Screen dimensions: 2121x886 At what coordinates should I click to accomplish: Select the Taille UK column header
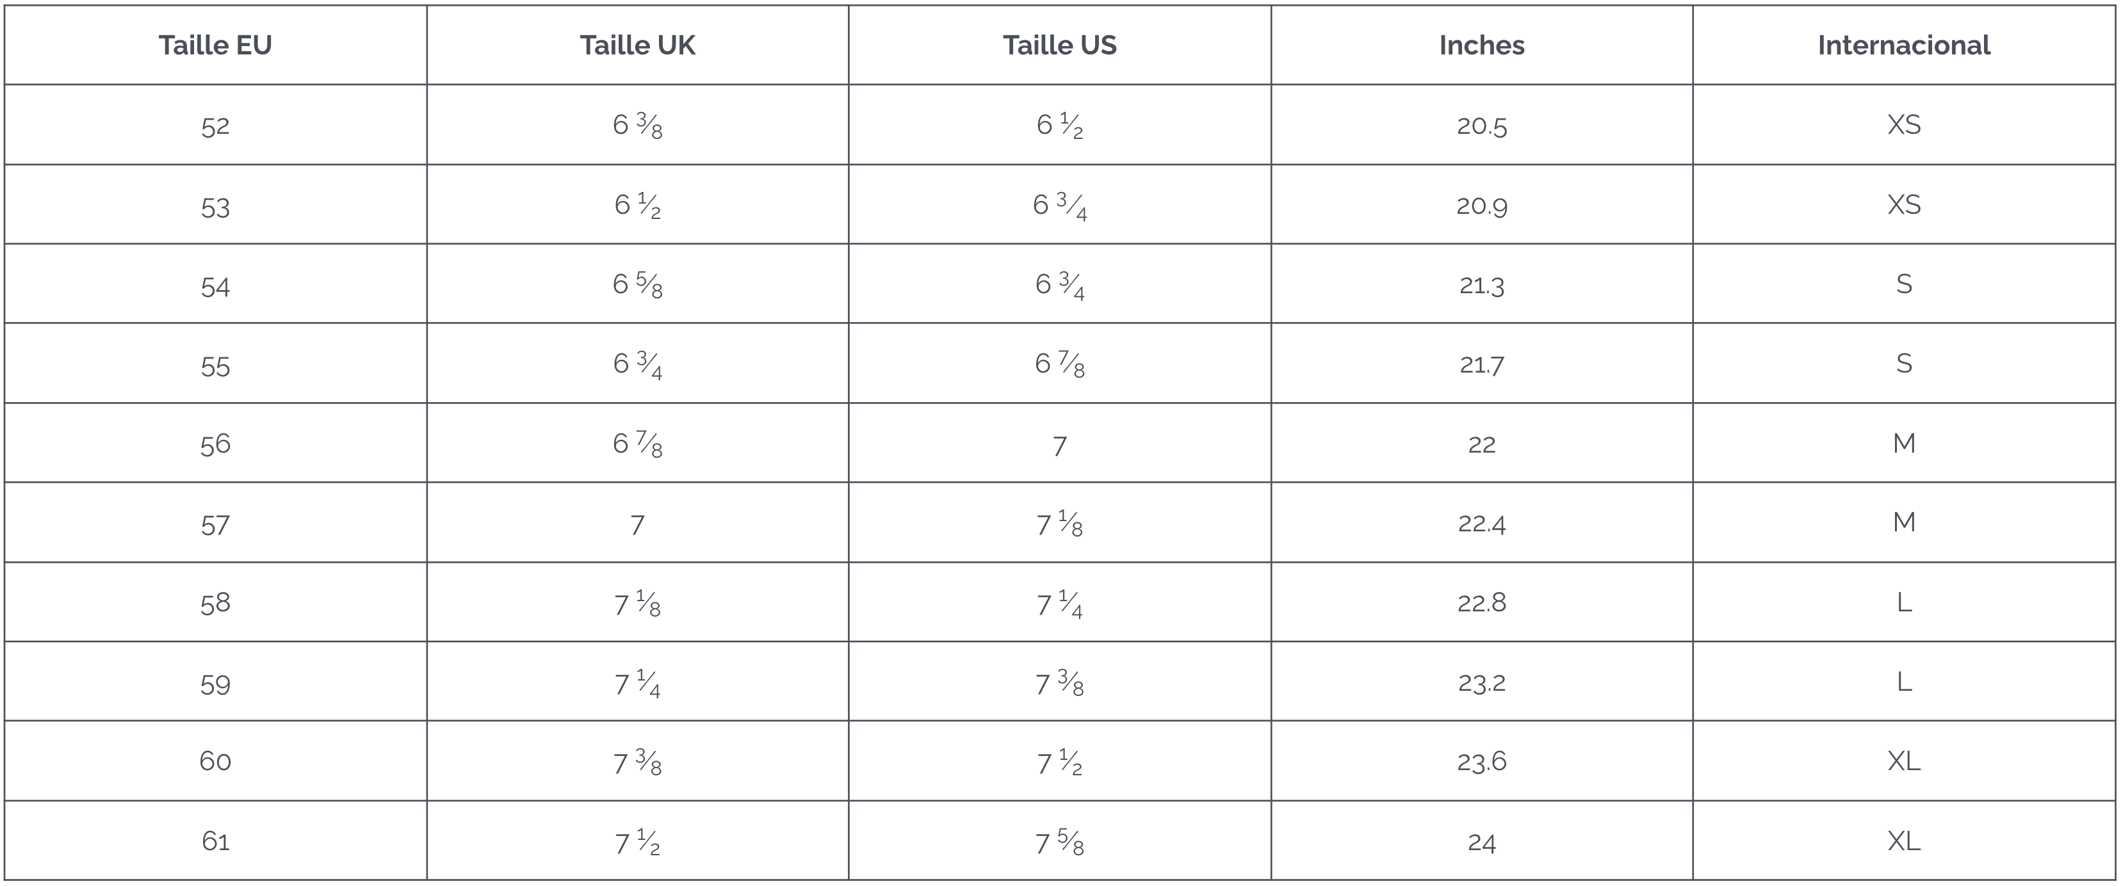(x=637, y=45)
